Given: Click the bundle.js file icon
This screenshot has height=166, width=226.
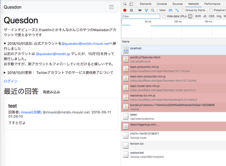Looking at the screenshot, I should pyautogui.click(x=126, y=107).
